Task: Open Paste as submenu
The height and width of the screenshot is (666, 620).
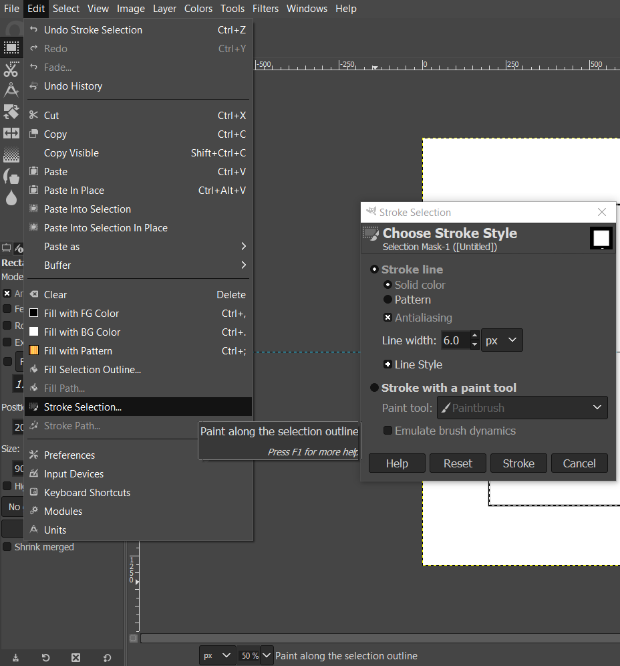Action: pos(138,246)
